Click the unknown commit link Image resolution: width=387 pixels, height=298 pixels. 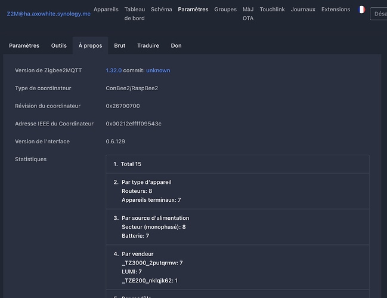point(158,70)
